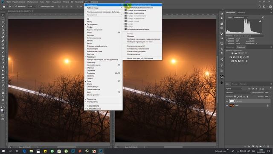Open the Справка menu in menu bar
Screen dimensions: 273x154
[x=95, y=2]
